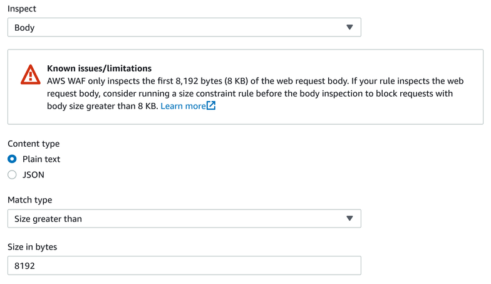
Task: Click the external link icon after Learn more
Action: (211, 105)
